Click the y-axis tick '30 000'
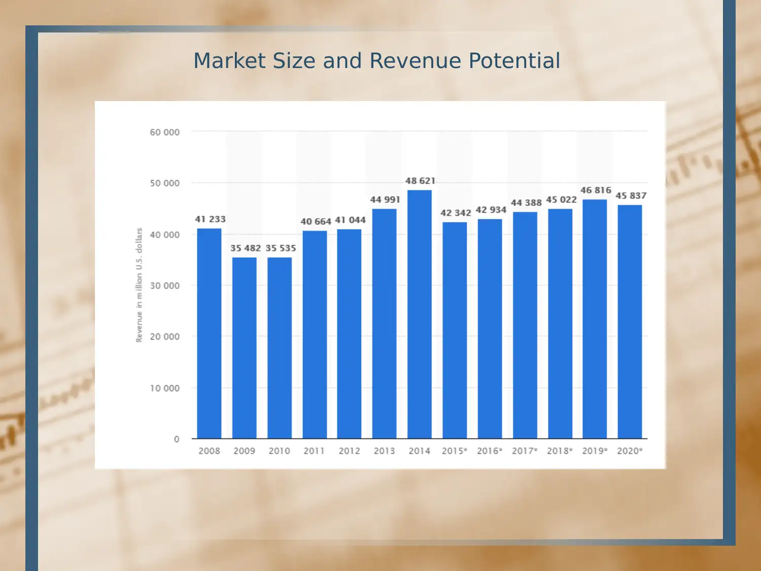Screen dimensions: 761x571 click(164, 286)
